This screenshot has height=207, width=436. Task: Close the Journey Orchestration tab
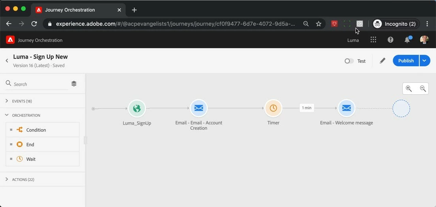click(x=119, y=10)
